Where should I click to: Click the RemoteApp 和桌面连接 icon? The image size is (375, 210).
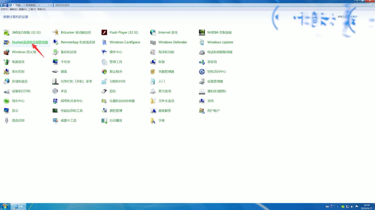click(x=56, y=42)
